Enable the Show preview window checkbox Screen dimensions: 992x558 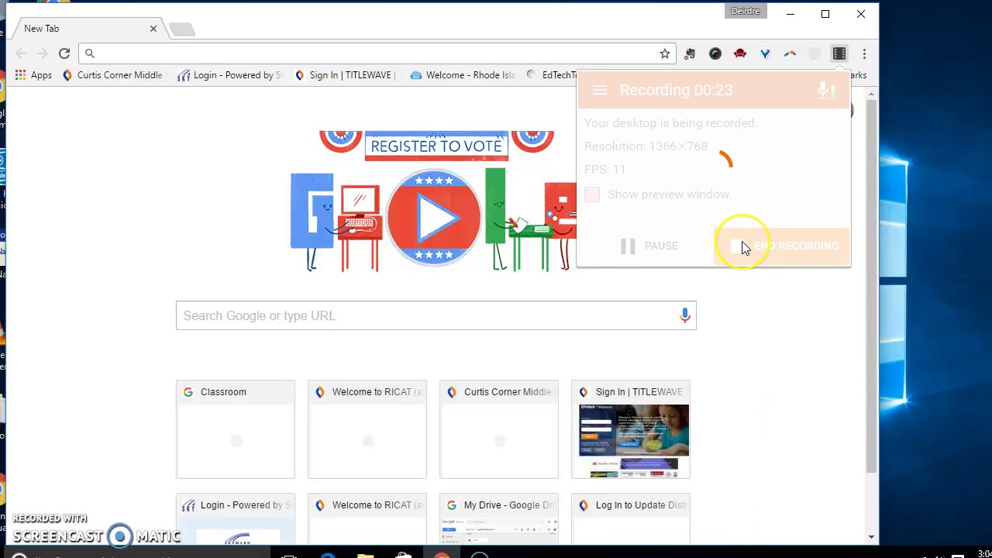tap(592, 195)
